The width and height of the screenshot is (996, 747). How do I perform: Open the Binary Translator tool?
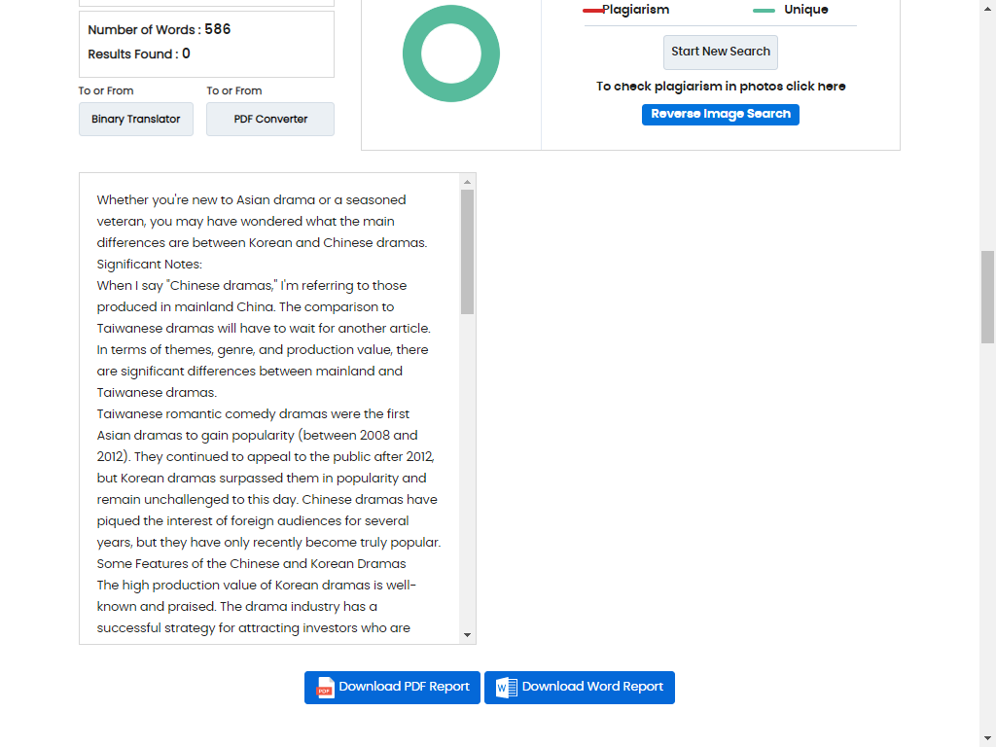tap(136, 119)
